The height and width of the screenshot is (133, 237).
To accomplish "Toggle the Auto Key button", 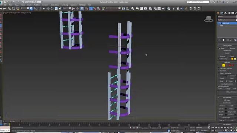I will tap(192, 128).
